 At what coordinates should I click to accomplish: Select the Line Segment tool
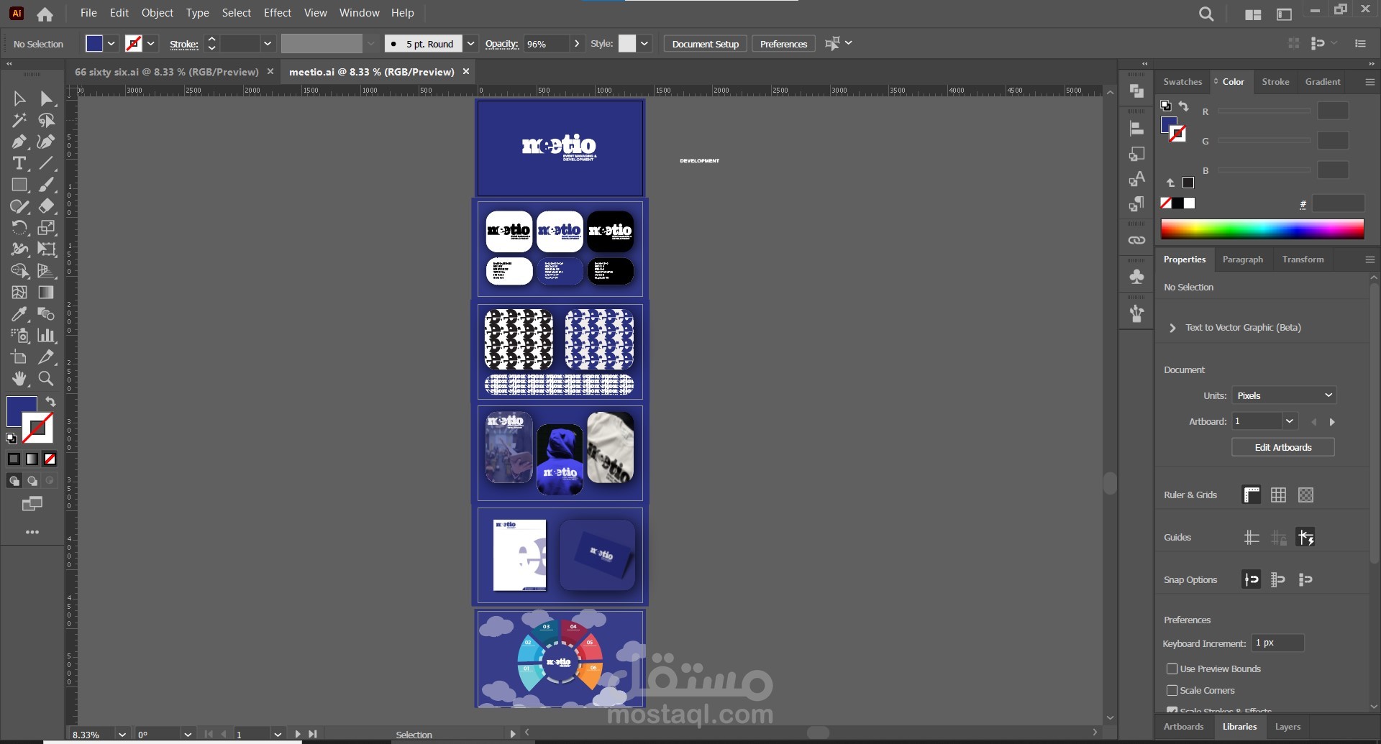pyautogui.click(x=47, y=163)
